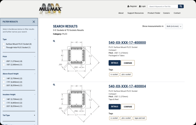This screenshot has width=196, height=125.
Task: Check Above Board Height .175" filter
Action: (4, 82)
